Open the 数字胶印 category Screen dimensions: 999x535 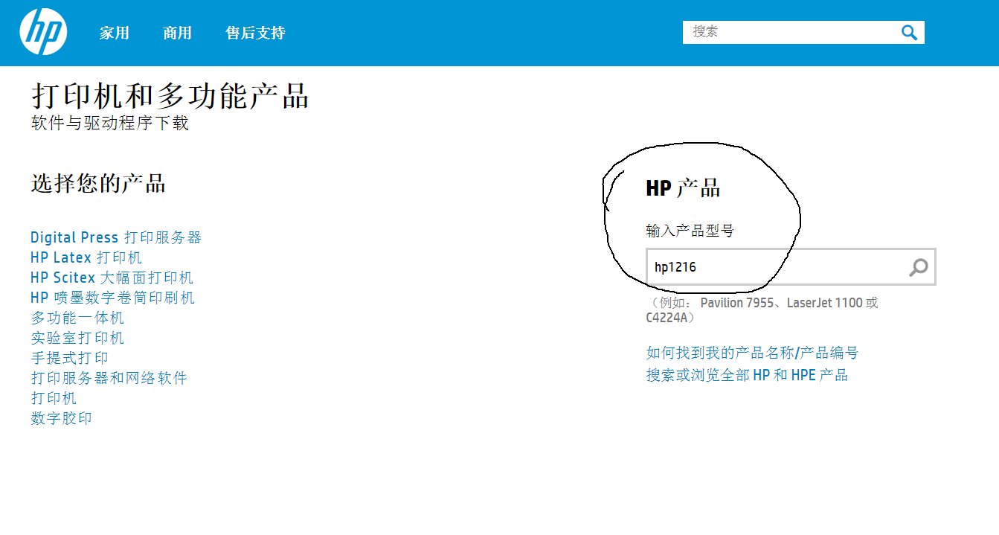click(x=60, y=418)
